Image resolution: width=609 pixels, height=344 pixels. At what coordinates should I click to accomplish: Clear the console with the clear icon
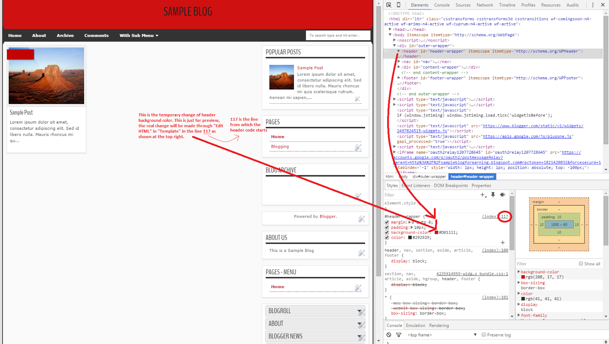(x=389, y=334)
